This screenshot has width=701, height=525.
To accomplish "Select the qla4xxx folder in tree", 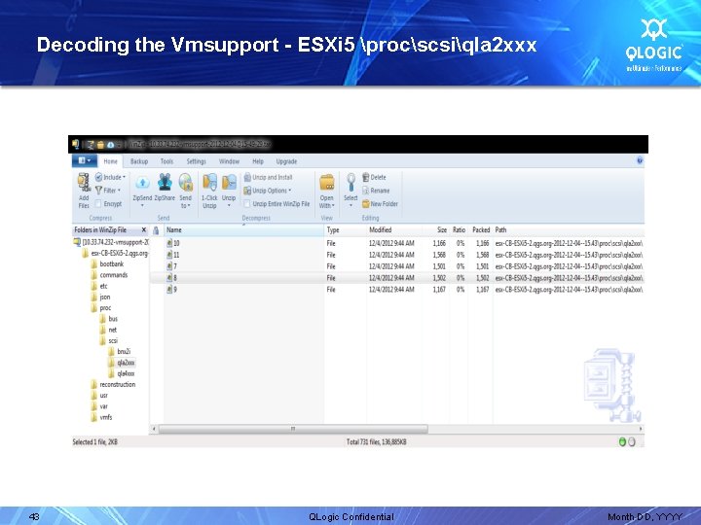I will (x=122, y=373).
